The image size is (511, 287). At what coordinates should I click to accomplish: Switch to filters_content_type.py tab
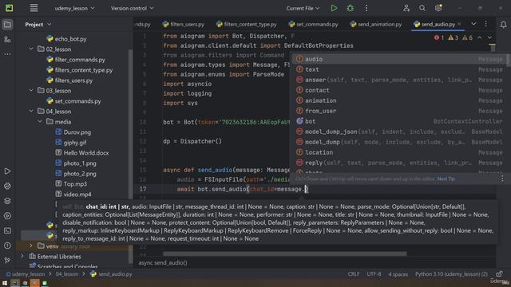[247, 25]
